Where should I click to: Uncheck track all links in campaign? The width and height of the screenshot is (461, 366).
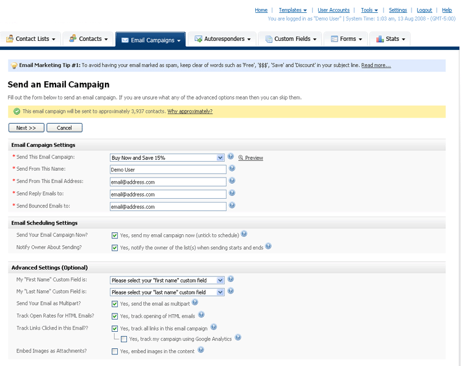coord(115,329)
